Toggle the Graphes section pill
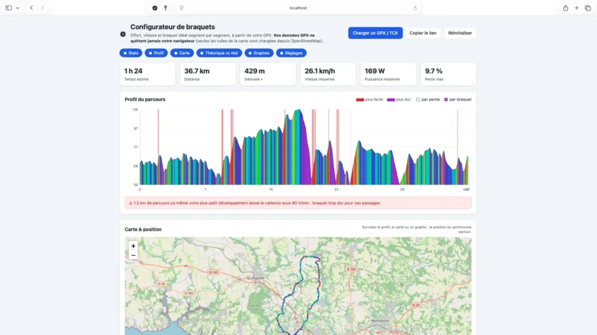This screenshot has width=597, height=335. pos(259,53)
